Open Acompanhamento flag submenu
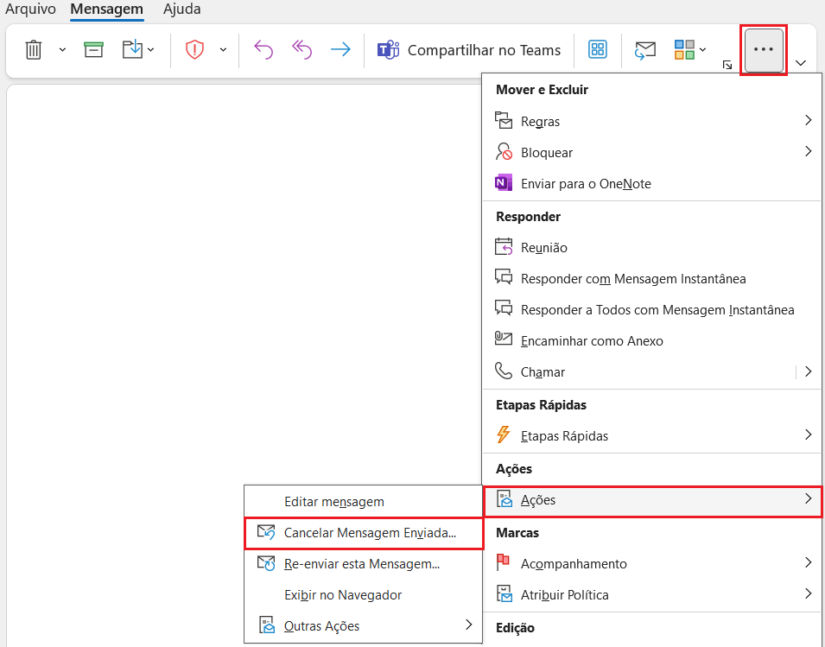825x647 pixels. [x=652, y=563]
